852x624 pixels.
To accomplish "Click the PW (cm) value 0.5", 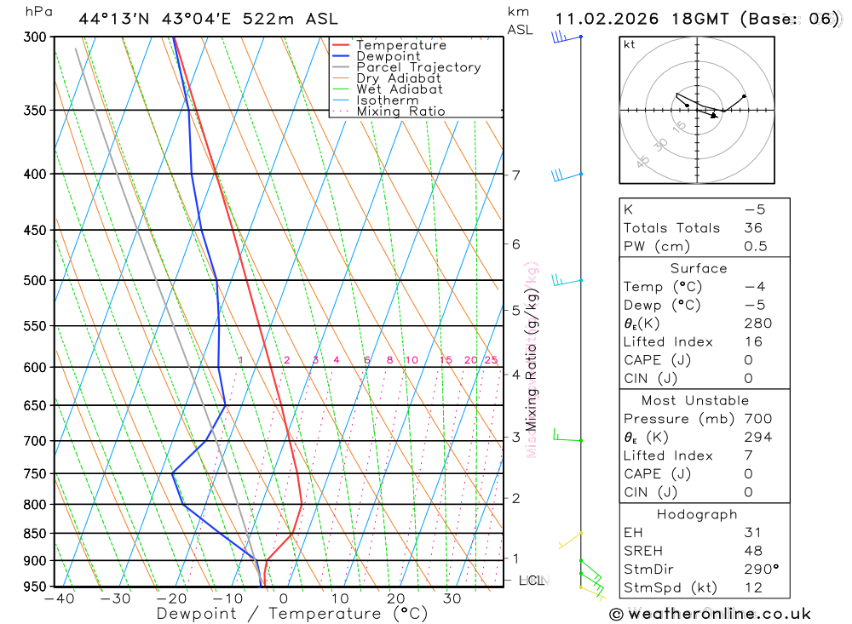I will pyautogui.click(x=755, y=247).
